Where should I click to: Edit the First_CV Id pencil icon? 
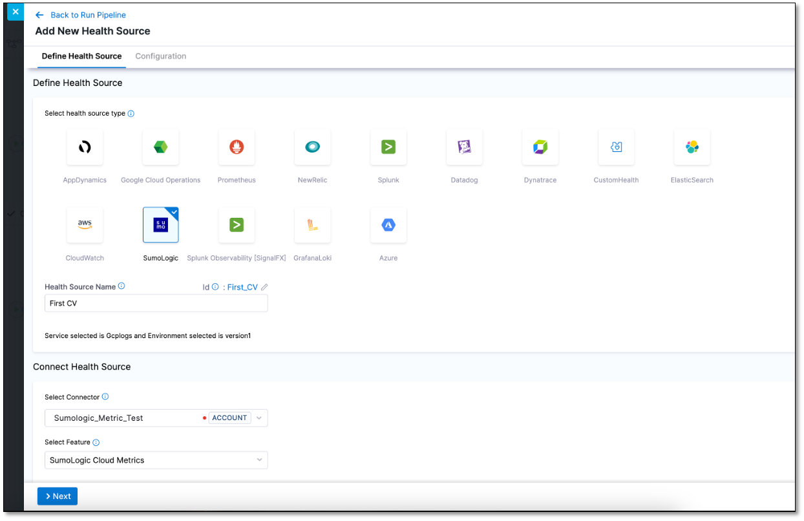click(264, 287)
